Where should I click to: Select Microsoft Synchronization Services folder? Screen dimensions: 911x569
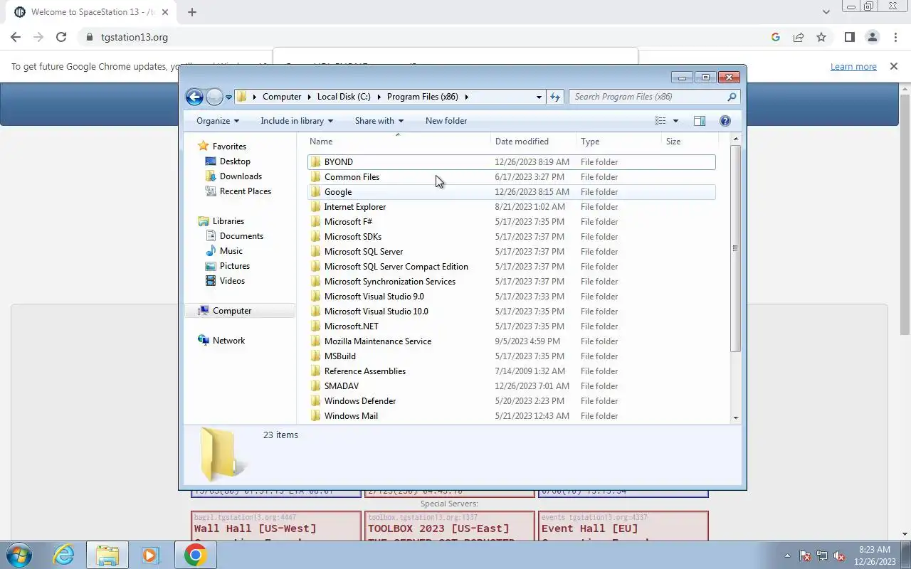coord(390,282)
